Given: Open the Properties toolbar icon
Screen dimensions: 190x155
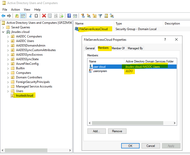Looking at the screenshot, I should 50,16.
